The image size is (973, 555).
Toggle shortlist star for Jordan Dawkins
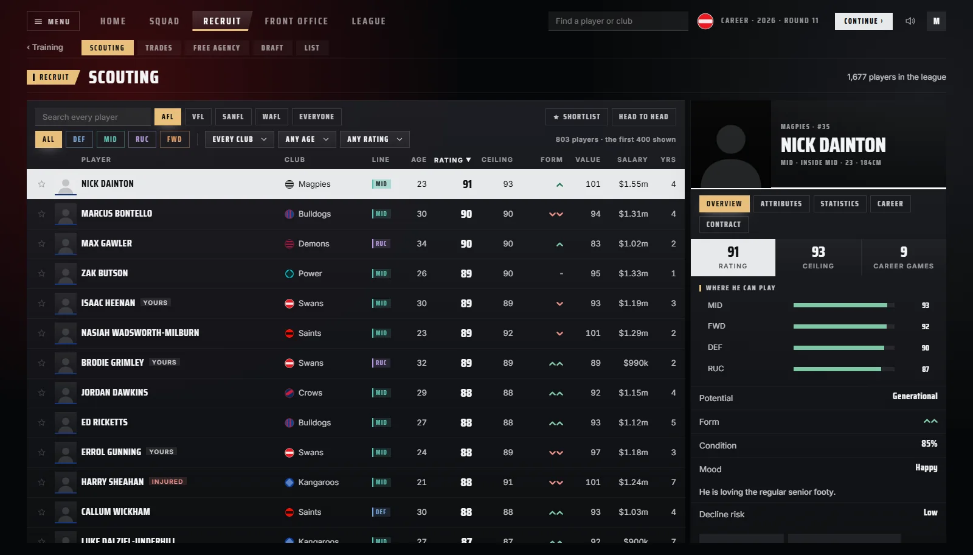click(x=41, y=393)
